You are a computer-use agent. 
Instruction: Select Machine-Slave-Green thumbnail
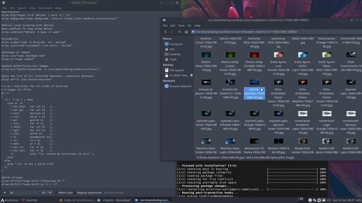click(x=206, y=141)
